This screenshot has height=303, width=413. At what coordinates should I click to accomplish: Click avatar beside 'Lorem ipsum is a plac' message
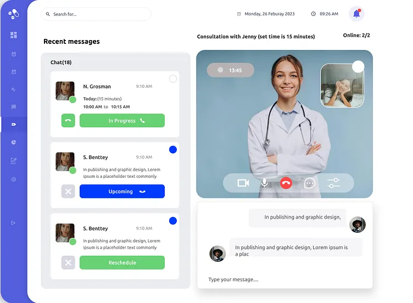point(217,254)
